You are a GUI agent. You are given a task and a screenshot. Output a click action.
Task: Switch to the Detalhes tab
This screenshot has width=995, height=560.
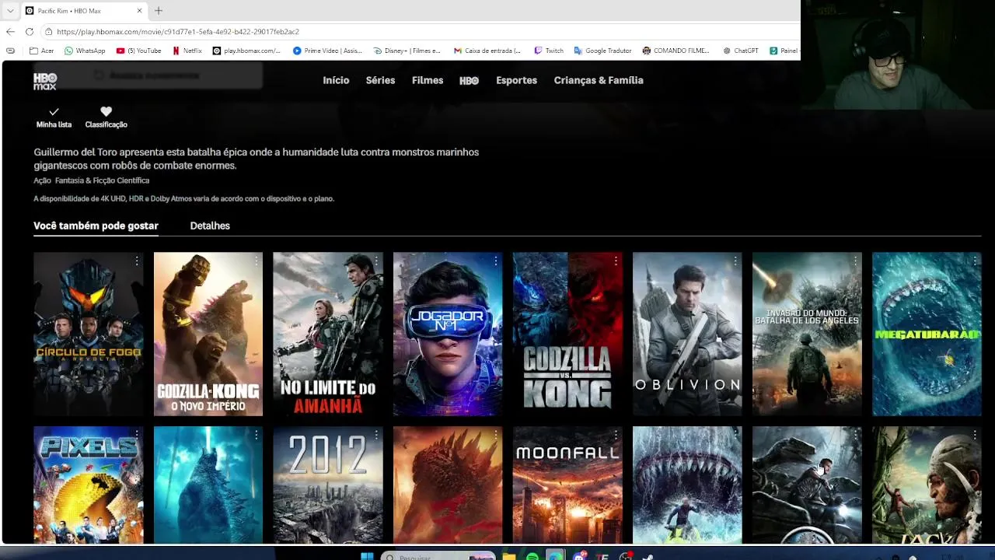(210, 226)
